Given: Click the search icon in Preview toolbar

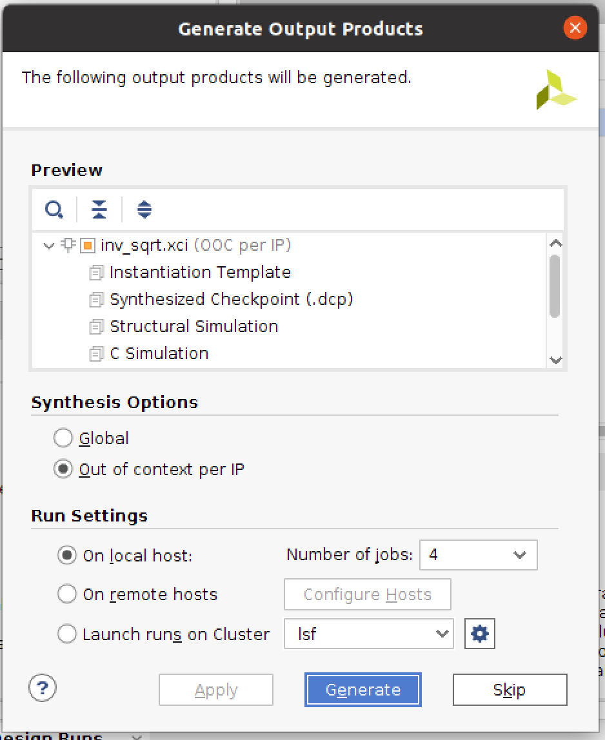Looking at the screenshot, I should [54, 209].
